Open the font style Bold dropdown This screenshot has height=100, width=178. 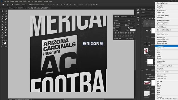pos(131,20)
